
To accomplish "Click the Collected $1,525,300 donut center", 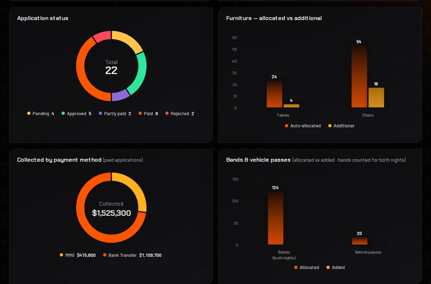I will (x=111, y=209).
